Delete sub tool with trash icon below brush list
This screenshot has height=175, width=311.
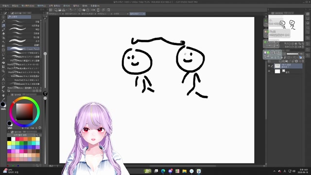pyautogui.click(x=40, y=91)
